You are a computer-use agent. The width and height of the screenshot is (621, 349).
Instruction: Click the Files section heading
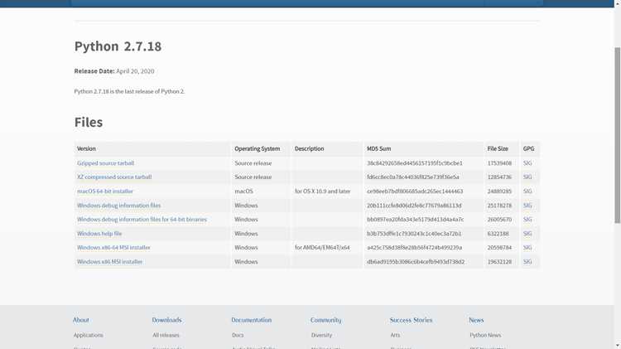click(x=89, y=122)
